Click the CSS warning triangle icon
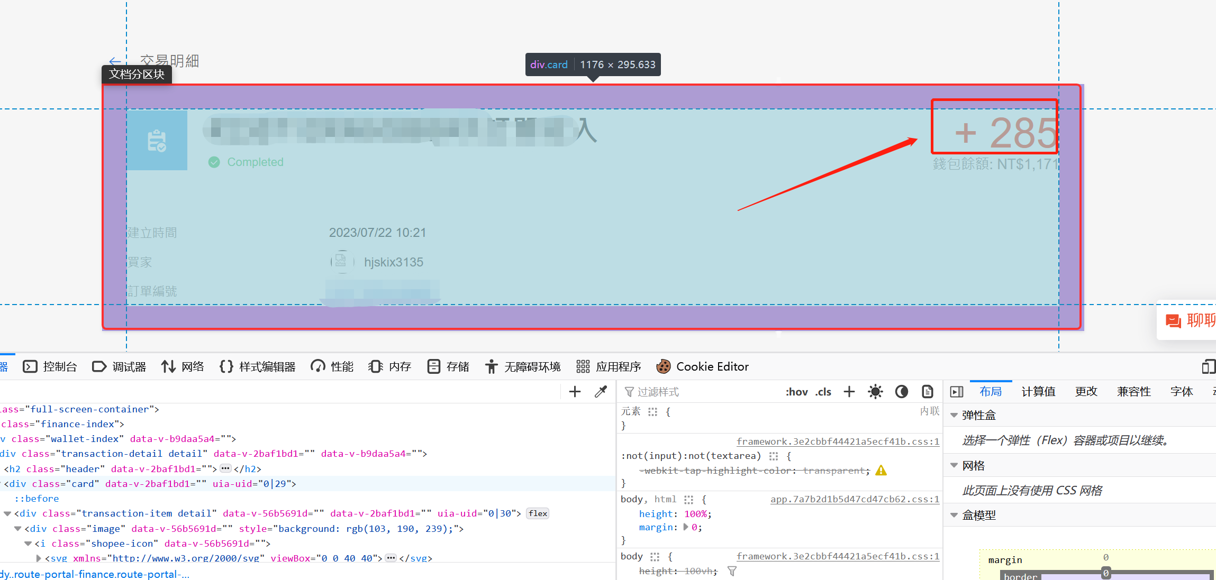This screenshot has height=580, width=1216. (881, 471)
